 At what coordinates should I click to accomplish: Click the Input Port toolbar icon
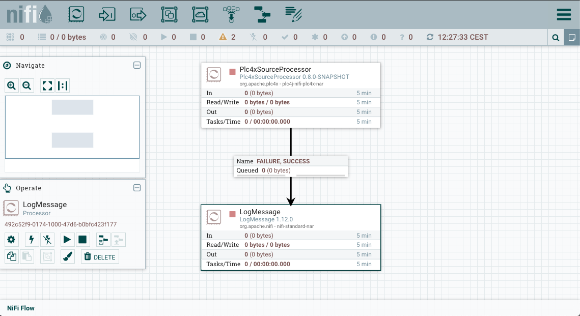tap(107, 14)
